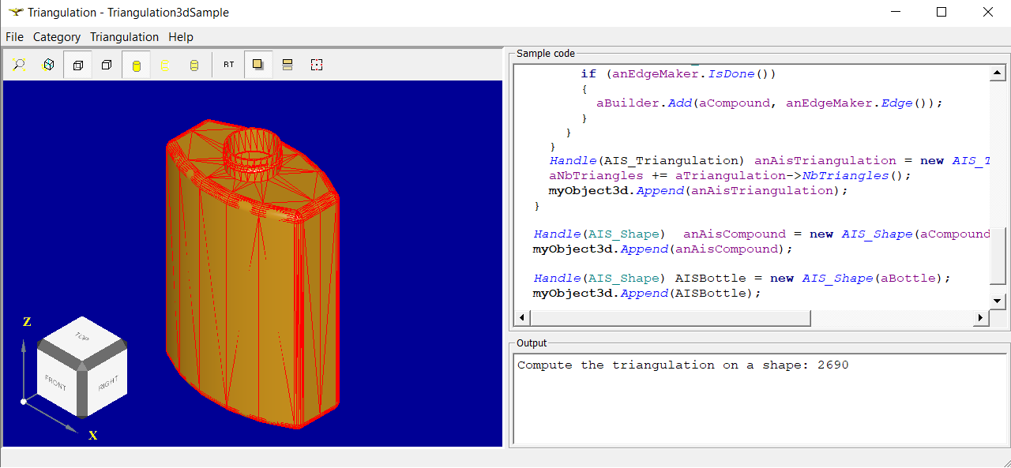1011x468 pixels.
Task: Toggle shaded display mode cylinder icon
Action: click(x=136, y=65)
